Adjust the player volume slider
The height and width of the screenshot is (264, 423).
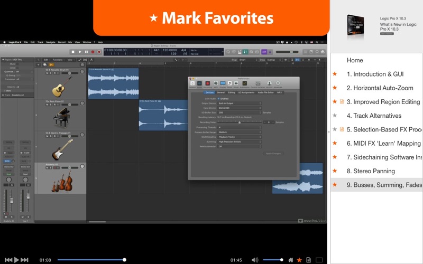click(272, 260)
